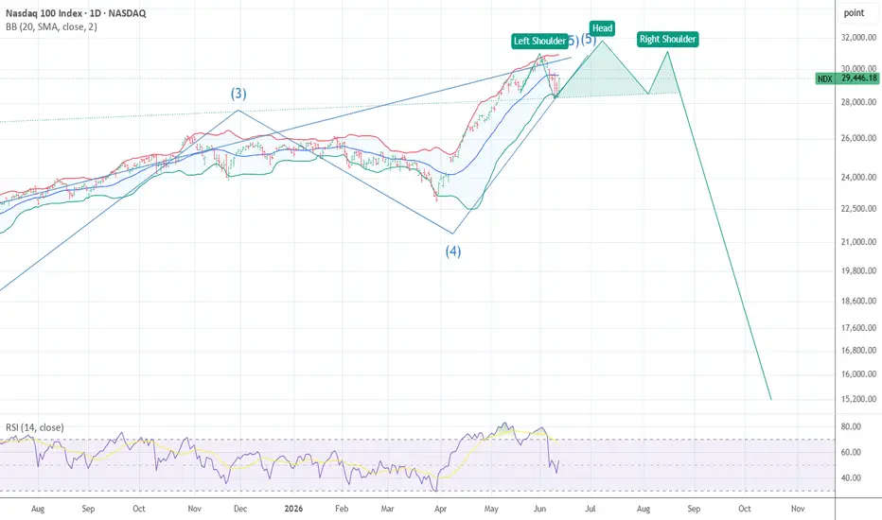Select the RSI (14, close) indicator legend
This screenshot has width=882, height=520.
(x=35, y=427)
